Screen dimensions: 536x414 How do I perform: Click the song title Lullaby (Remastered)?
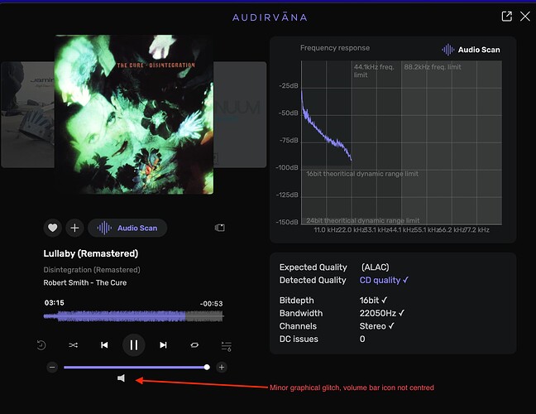pyautogui.click(x=91, y=253)
